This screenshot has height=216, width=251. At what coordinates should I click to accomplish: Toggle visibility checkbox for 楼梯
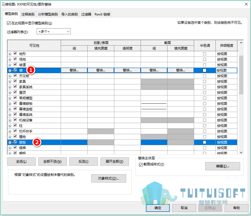click(x=15, y=147)
